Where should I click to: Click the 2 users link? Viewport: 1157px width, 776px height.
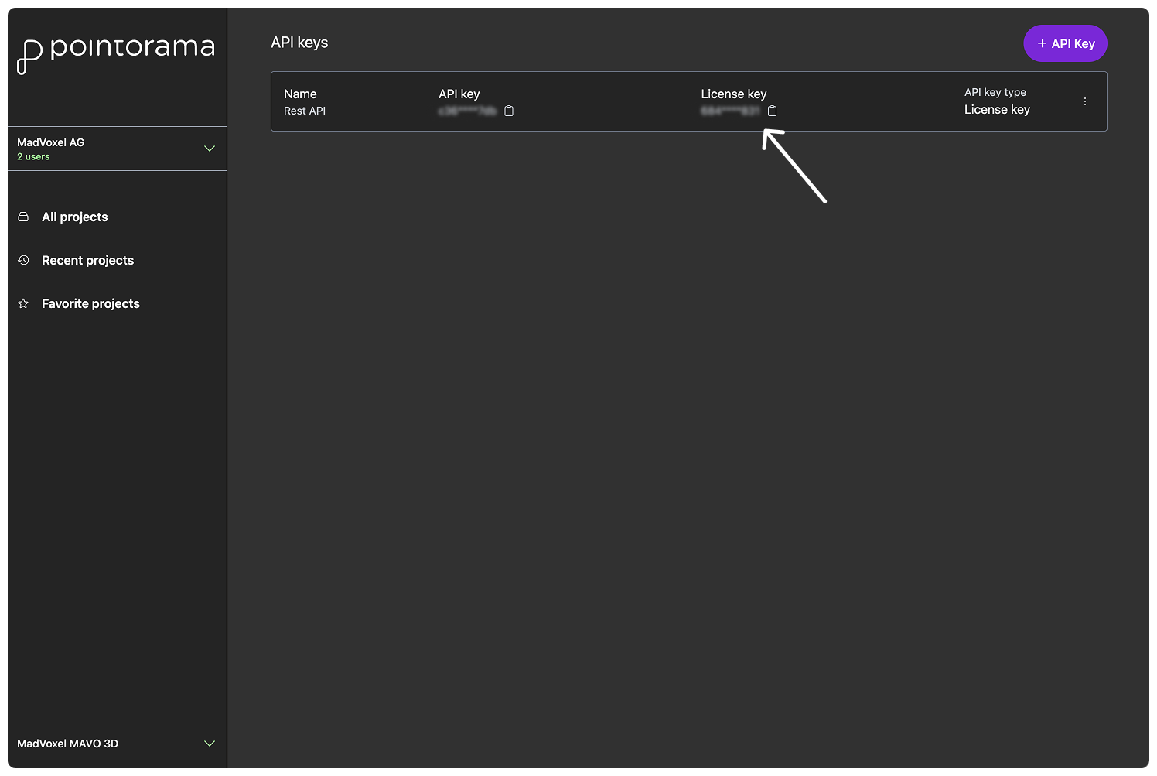[x=33, y=157]
